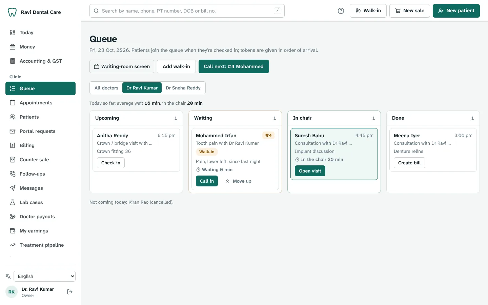
Task: Select the Suresh Babu patient name
Action: tap(309, 136)
